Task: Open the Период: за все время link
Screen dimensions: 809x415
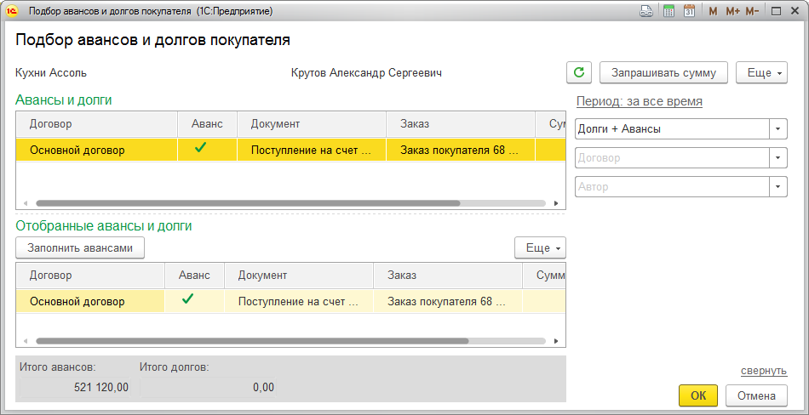Action: pyautogui.click(x=639, y=101)
